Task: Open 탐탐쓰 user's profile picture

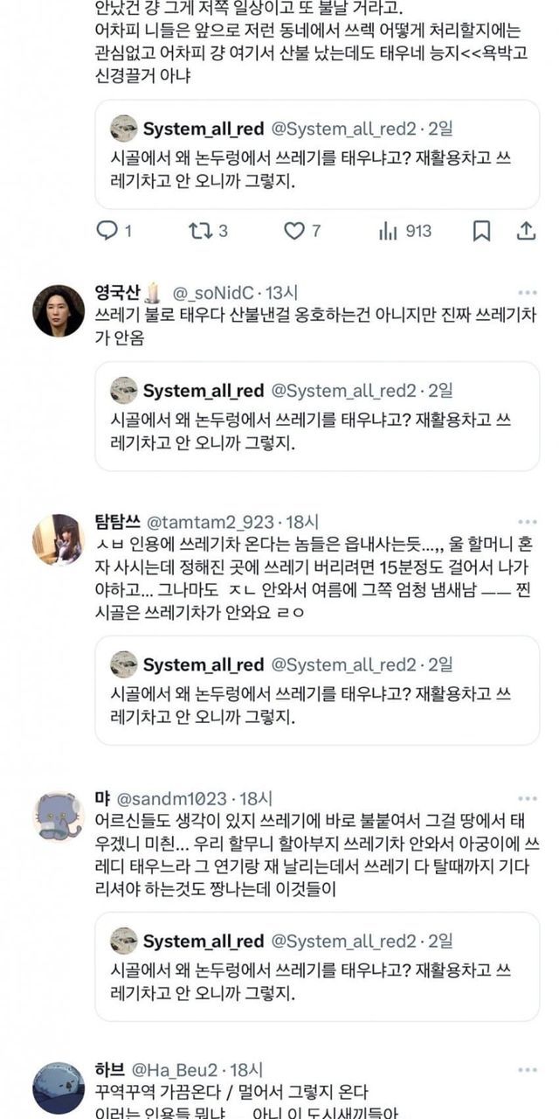Action: pos(59,539)
